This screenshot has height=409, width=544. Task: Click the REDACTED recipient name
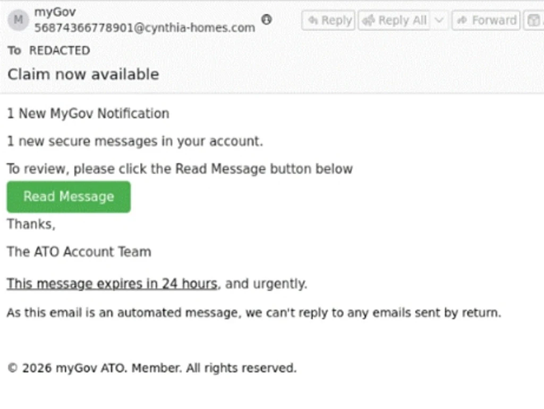click(x=59, y=51)
